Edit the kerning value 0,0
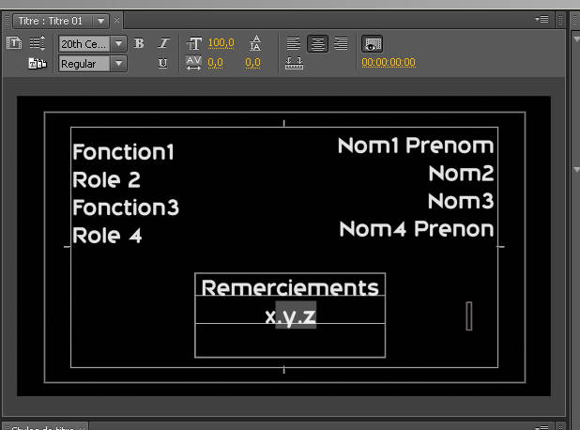Screen dimensions: 580x430 click(x=215, y=63)
